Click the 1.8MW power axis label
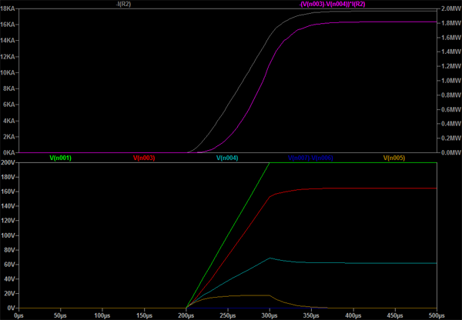Screen dimensions: 462x320 coord(451,23)
